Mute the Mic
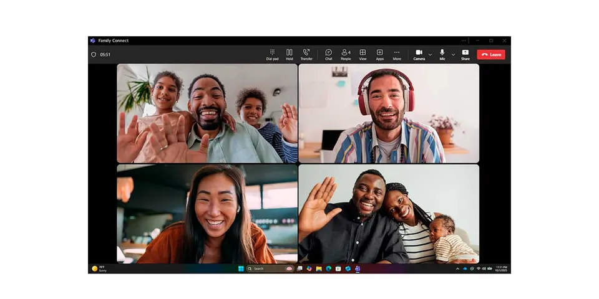Screen dimensions: 599x299 pos(442,55)
